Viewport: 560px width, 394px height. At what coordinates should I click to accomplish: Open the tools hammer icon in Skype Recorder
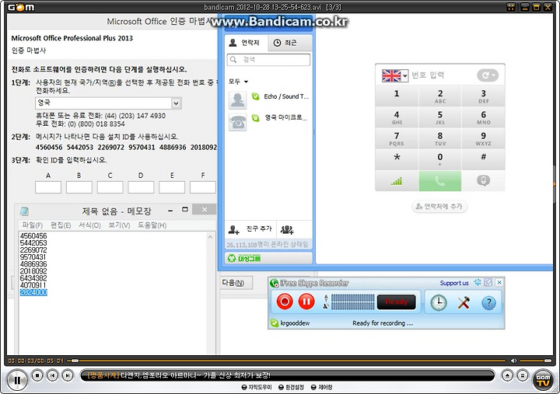point(464,303)
